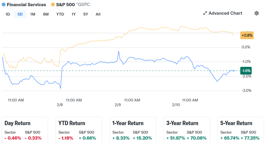
Task: Open chart settings gear icon
Action: 257,13
